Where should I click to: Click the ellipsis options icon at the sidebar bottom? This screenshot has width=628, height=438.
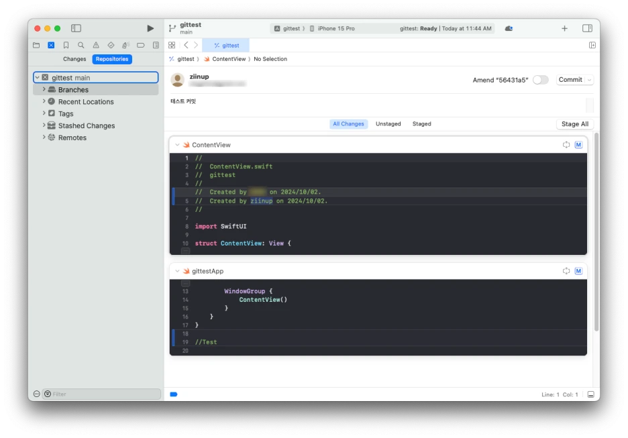click(36, 394)
